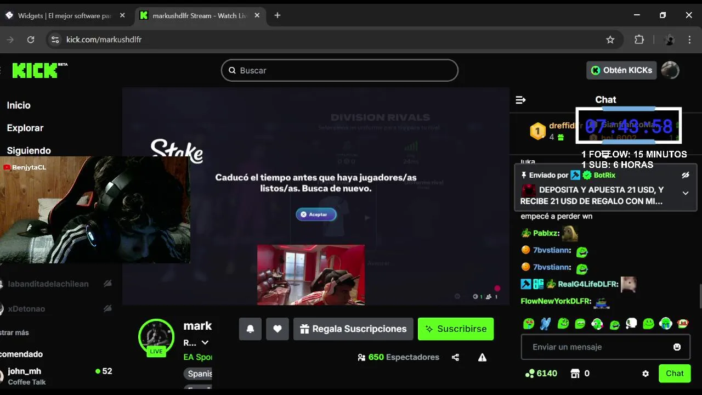Hide the pinned BotRix message

pyautogui.click(x=685, y=175)
